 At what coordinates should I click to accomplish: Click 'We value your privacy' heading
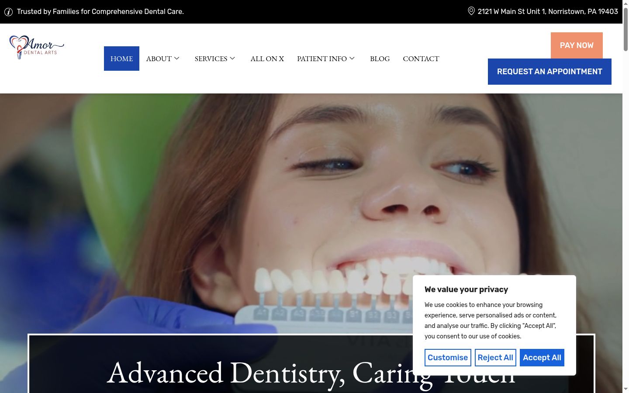tap(466, 290)
